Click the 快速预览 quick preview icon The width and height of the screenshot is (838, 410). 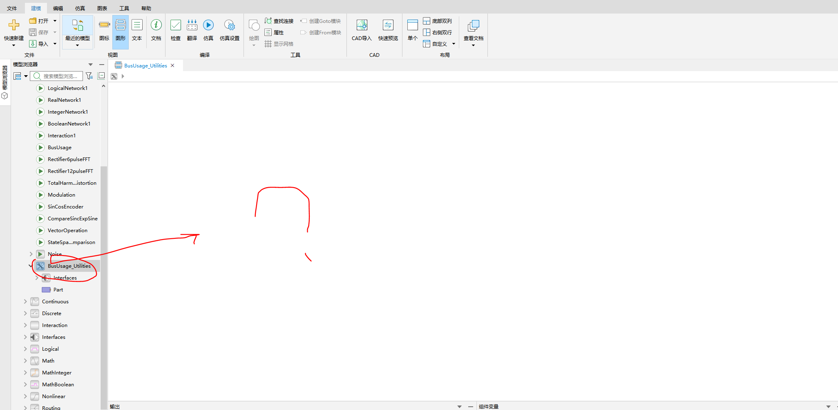pos(388,25)
